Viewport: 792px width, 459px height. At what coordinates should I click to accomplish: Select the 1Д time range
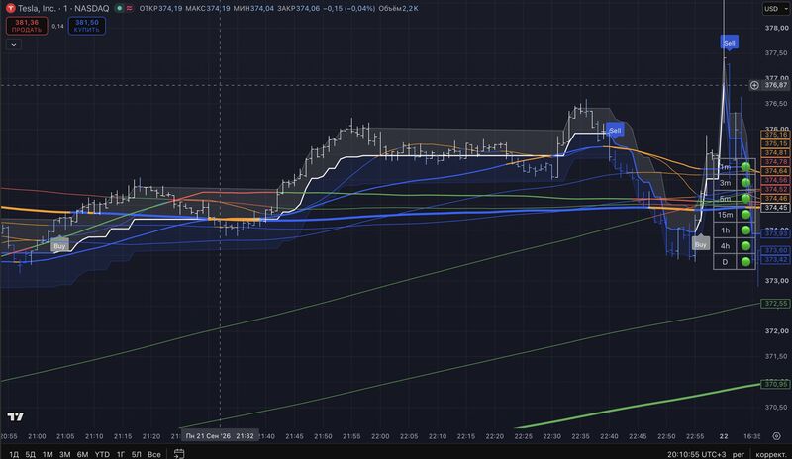pyautogui.click(x=14, y=454)
